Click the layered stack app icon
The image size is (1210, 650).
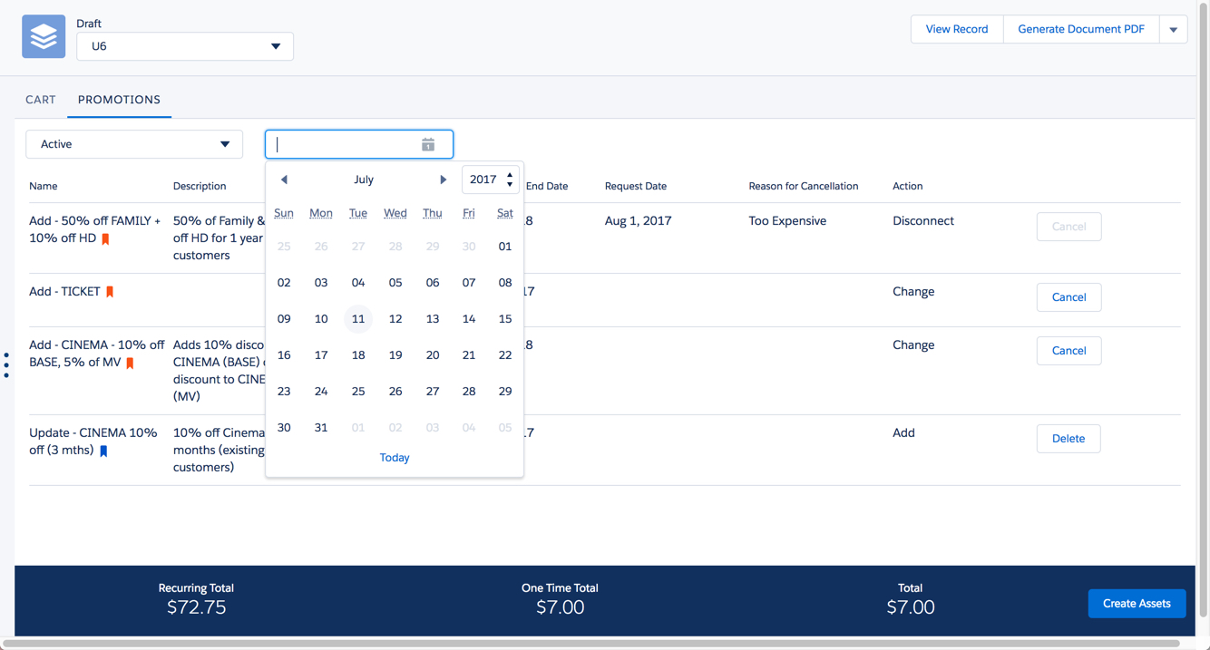pyautogui.click(x=44, y=36)
